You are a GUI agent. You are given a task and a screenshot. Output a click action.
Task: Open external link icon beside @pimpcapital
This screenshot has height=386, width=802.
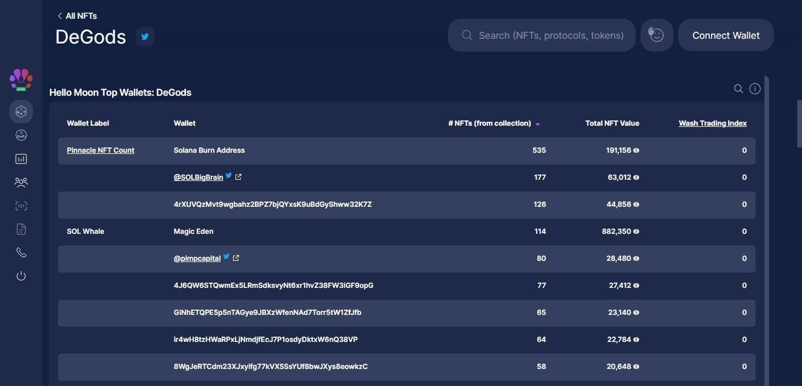(236, 258)
